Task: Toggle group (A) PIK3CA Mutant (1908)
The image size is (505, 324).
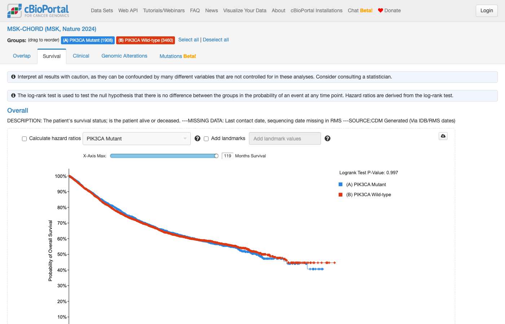Action: pos(88,40)
